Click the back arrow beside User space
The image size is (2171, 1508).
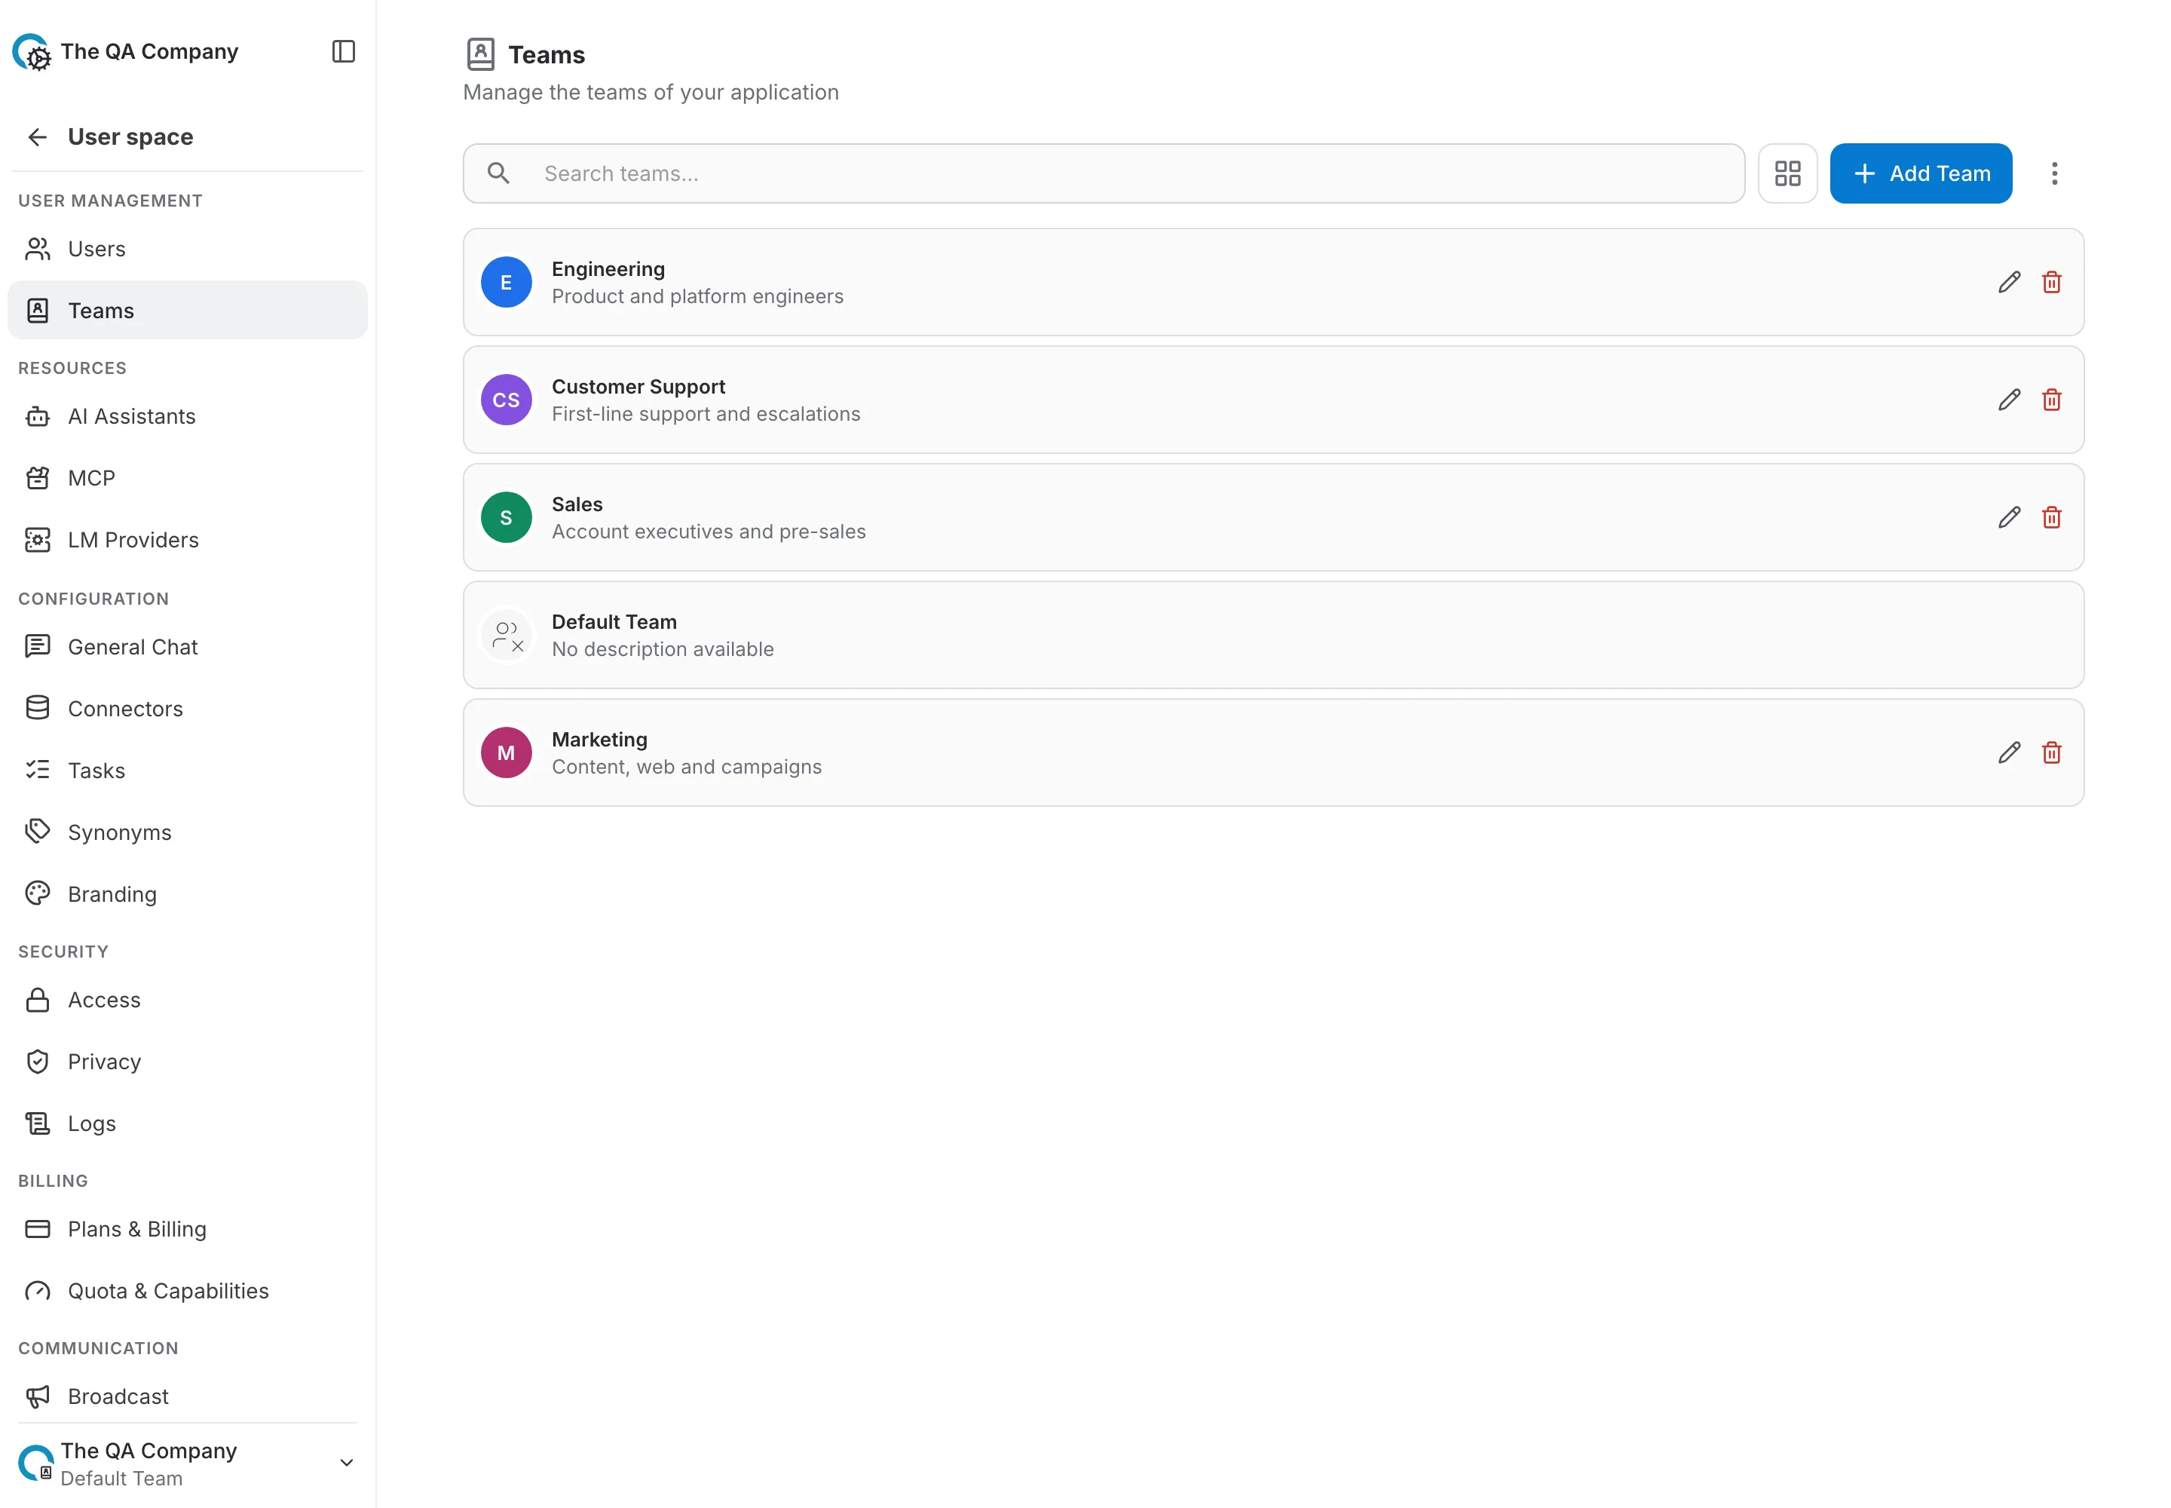38,137
